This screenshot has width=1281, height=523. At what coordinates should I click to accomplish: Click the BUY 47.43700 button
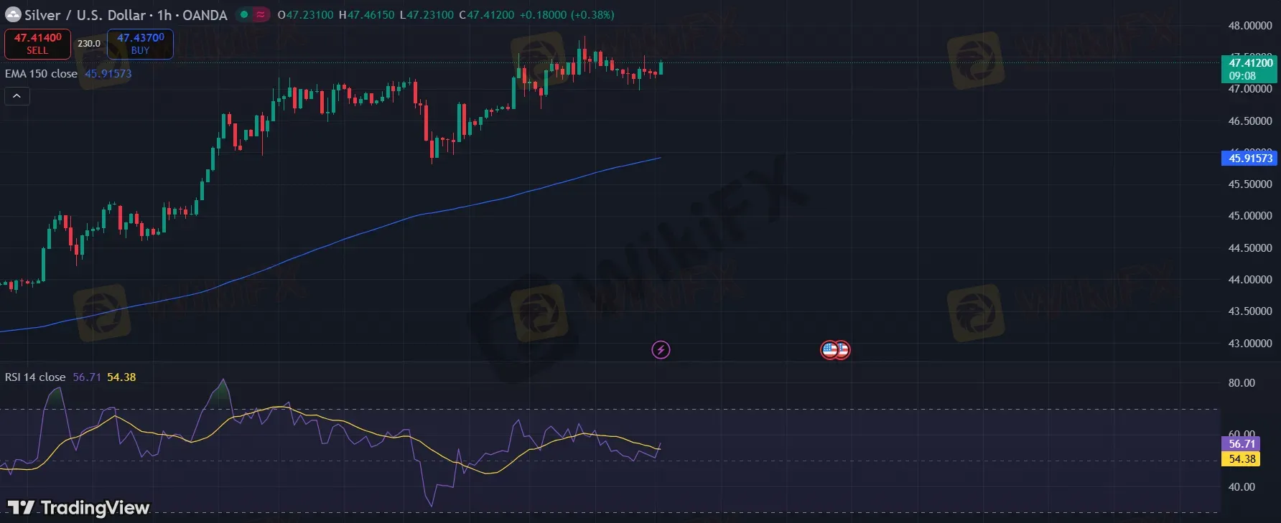(140, 44)
